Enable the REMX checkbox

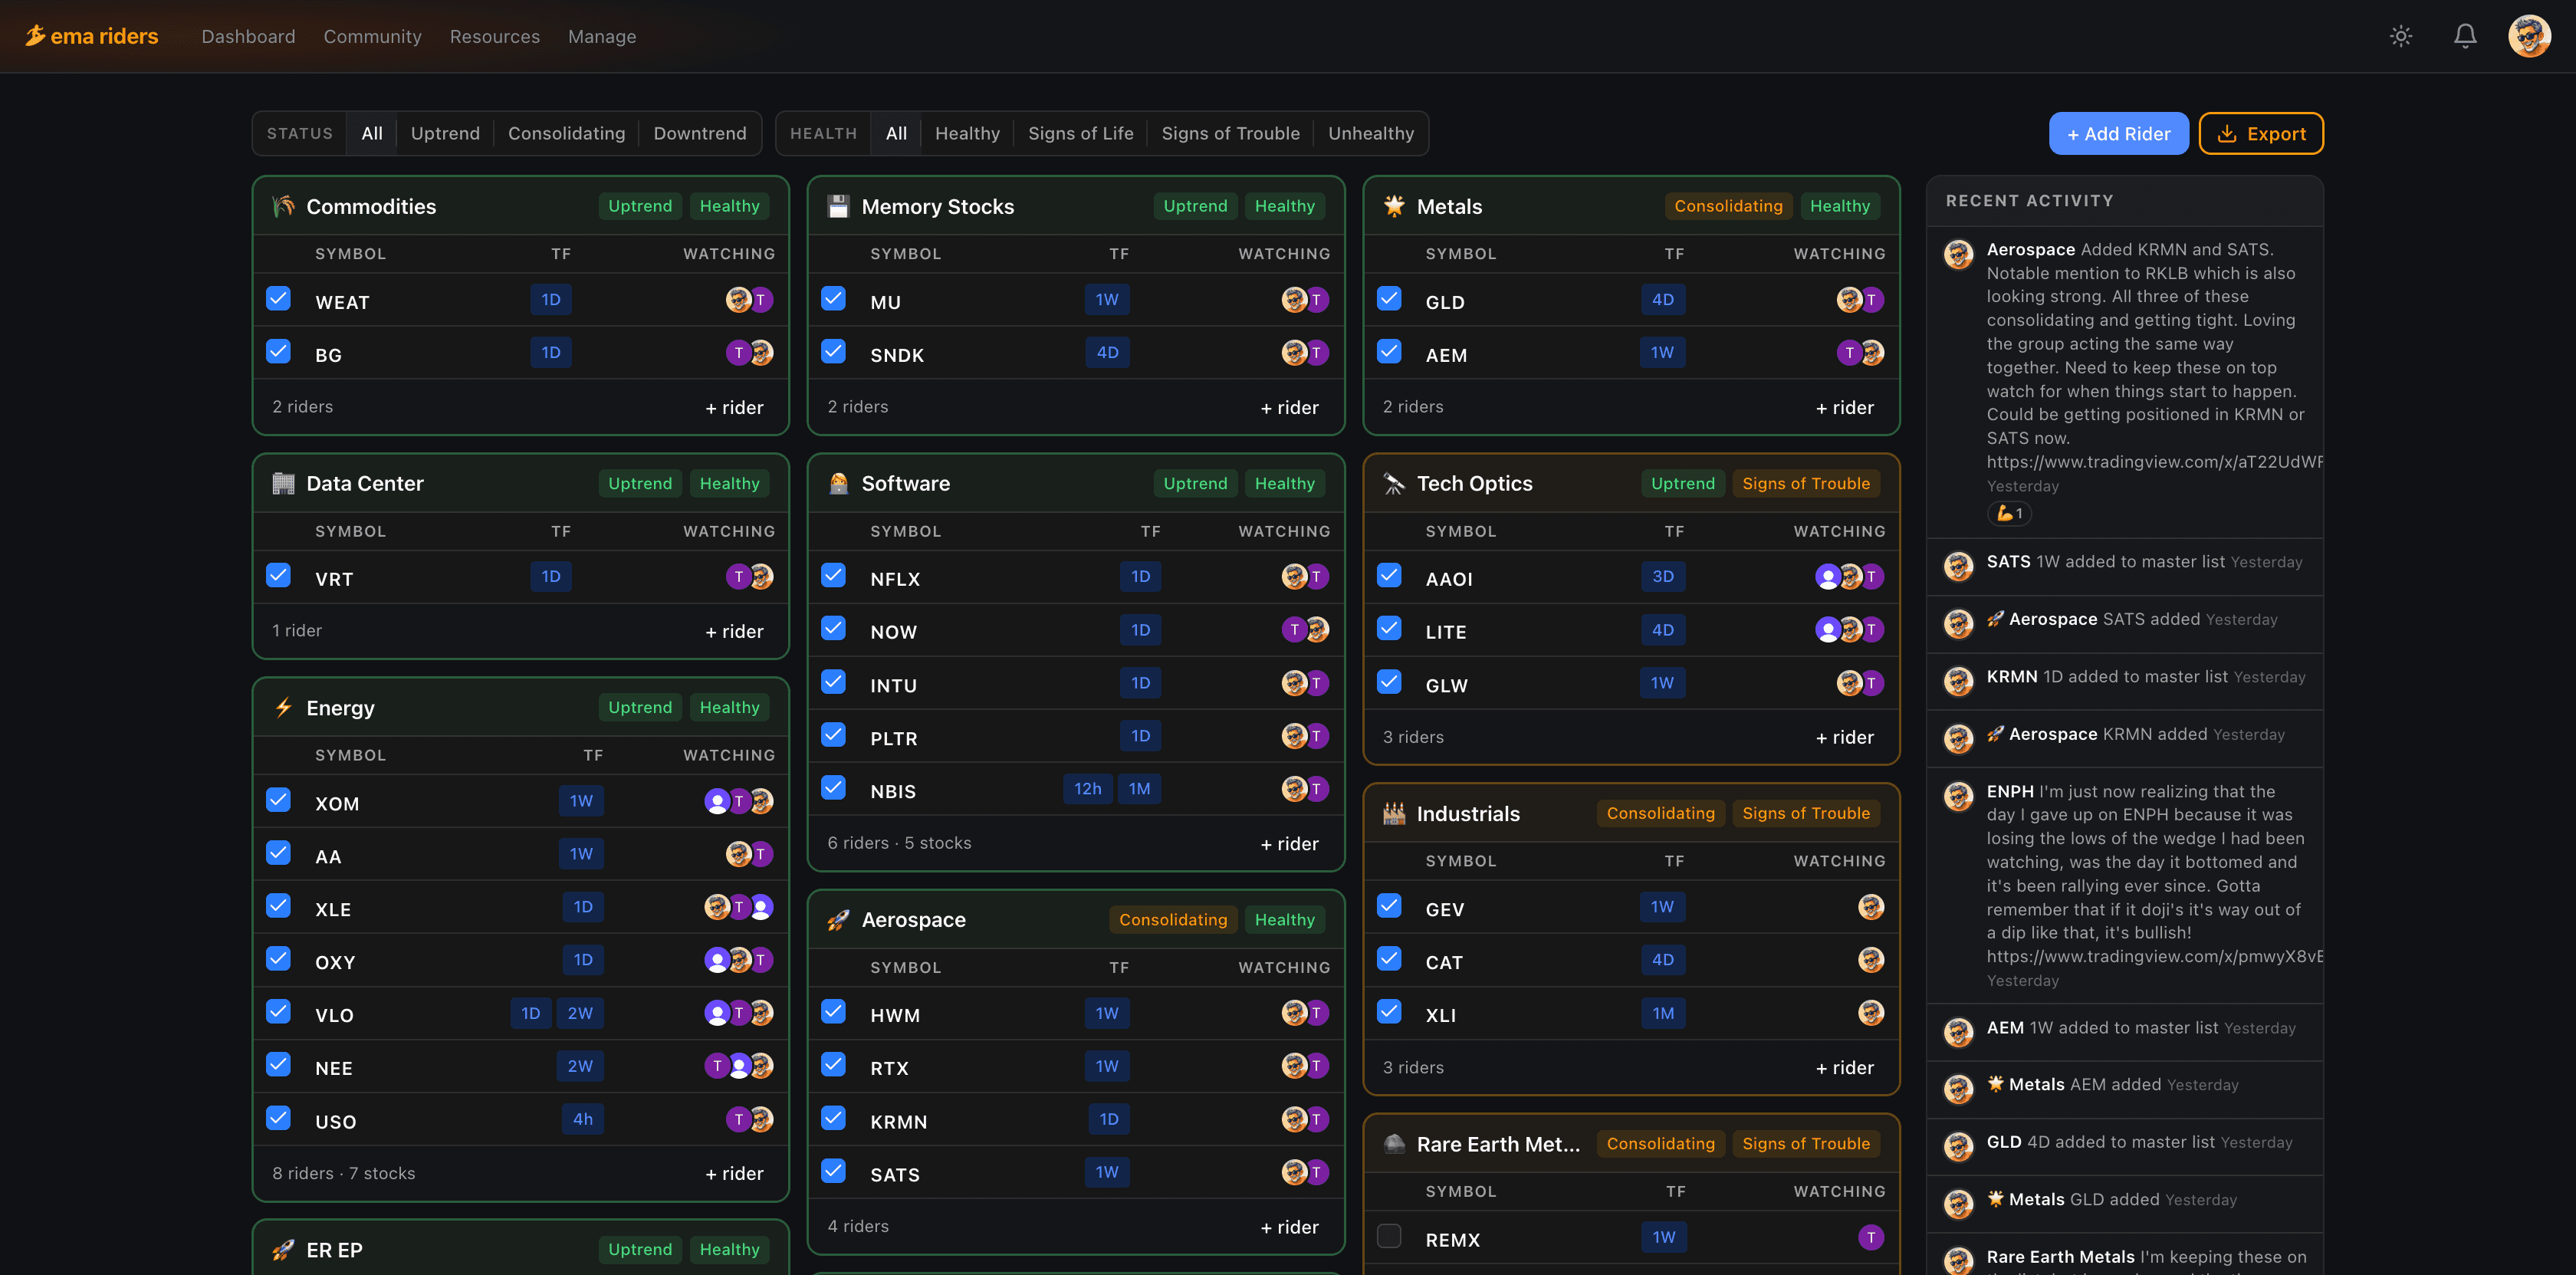tap(1389, 1236)
